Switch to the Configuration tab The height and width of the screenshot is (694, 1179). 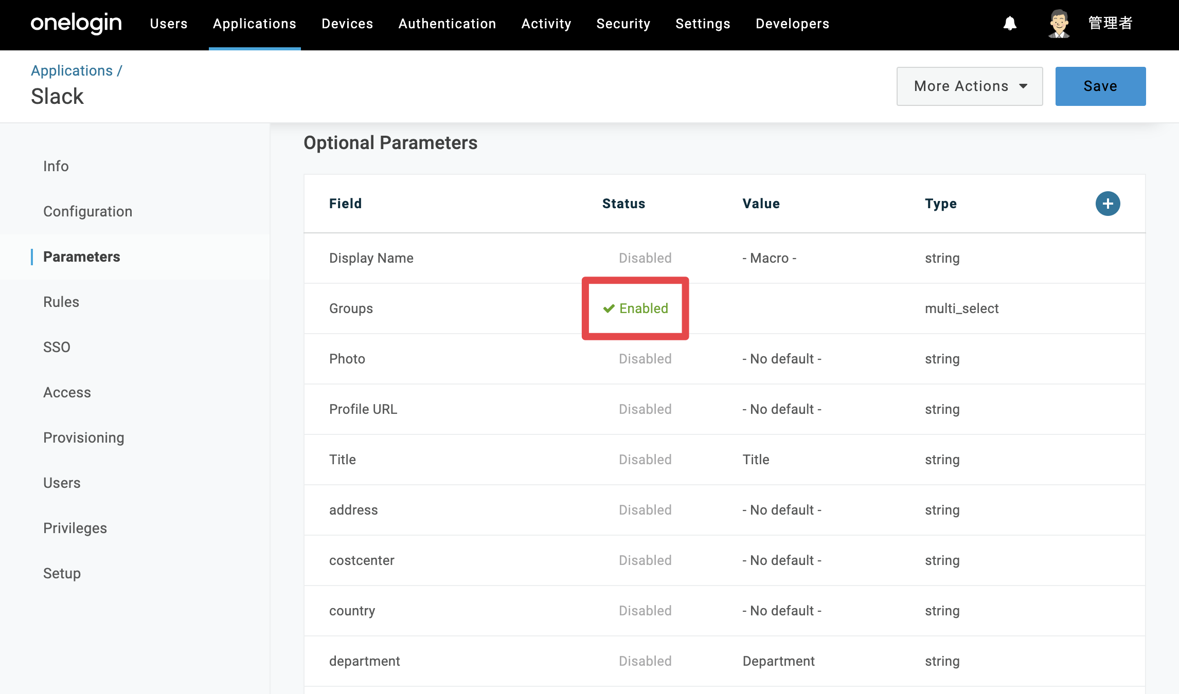coord(88,211)
